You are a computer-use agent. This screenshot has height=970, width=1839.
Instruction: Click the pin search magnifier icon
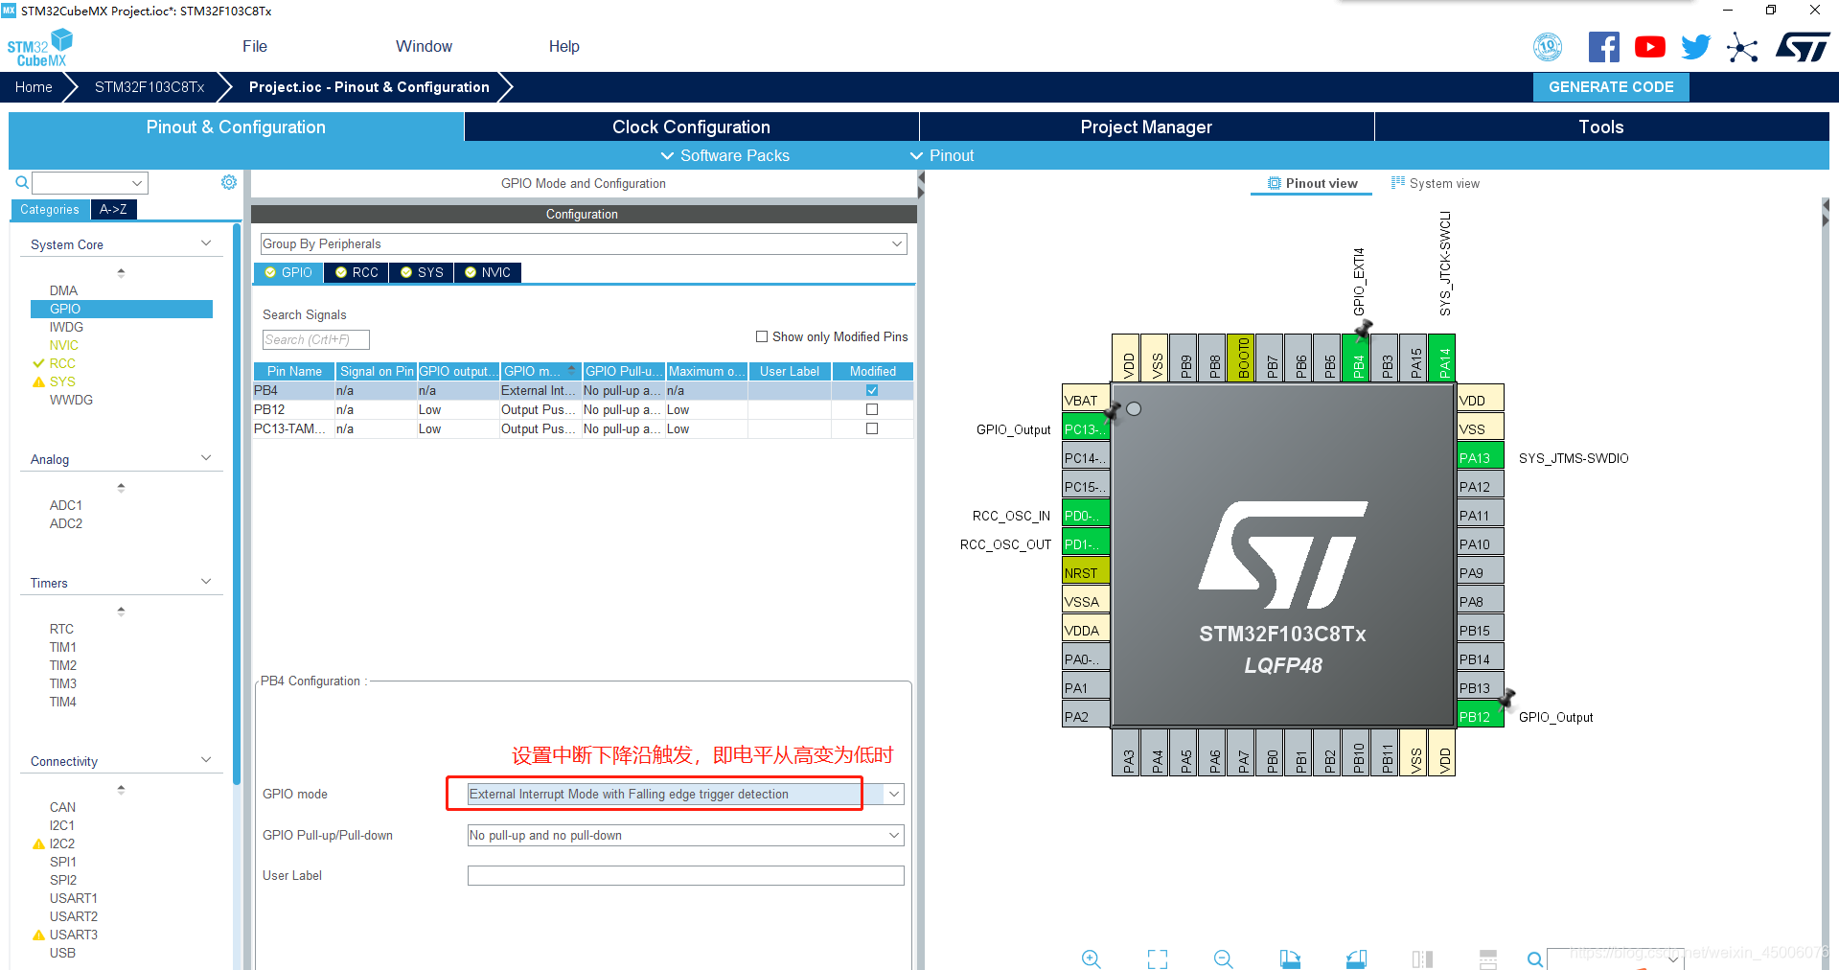pyautogui.click(x=1535, y=958)
